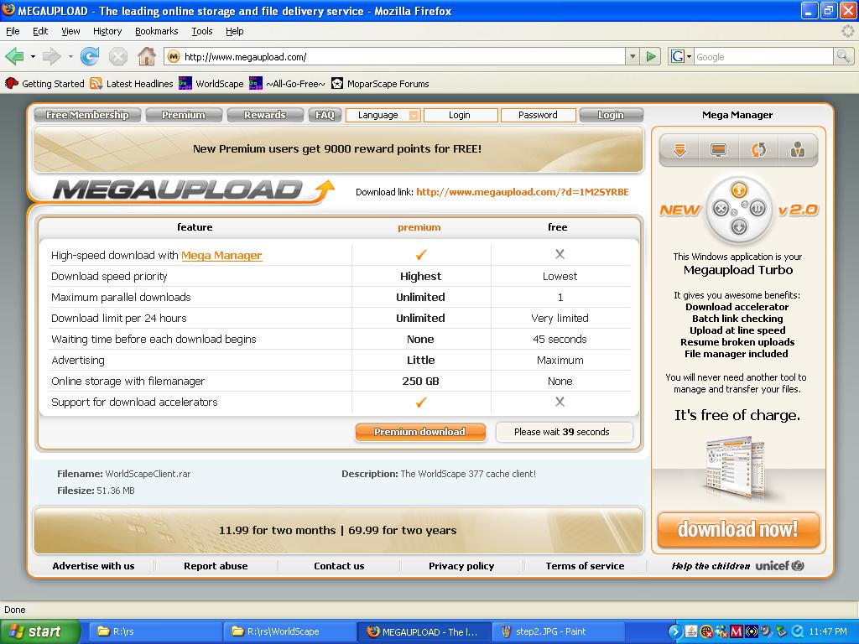The image size is (859, 644).
Task: Open the Edit menu
Action: pyautogui.click(x=40, y=31)
